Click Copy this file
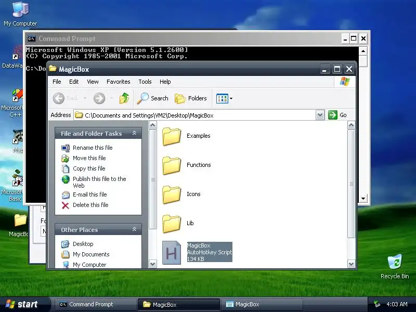 [x=89, y=168]
